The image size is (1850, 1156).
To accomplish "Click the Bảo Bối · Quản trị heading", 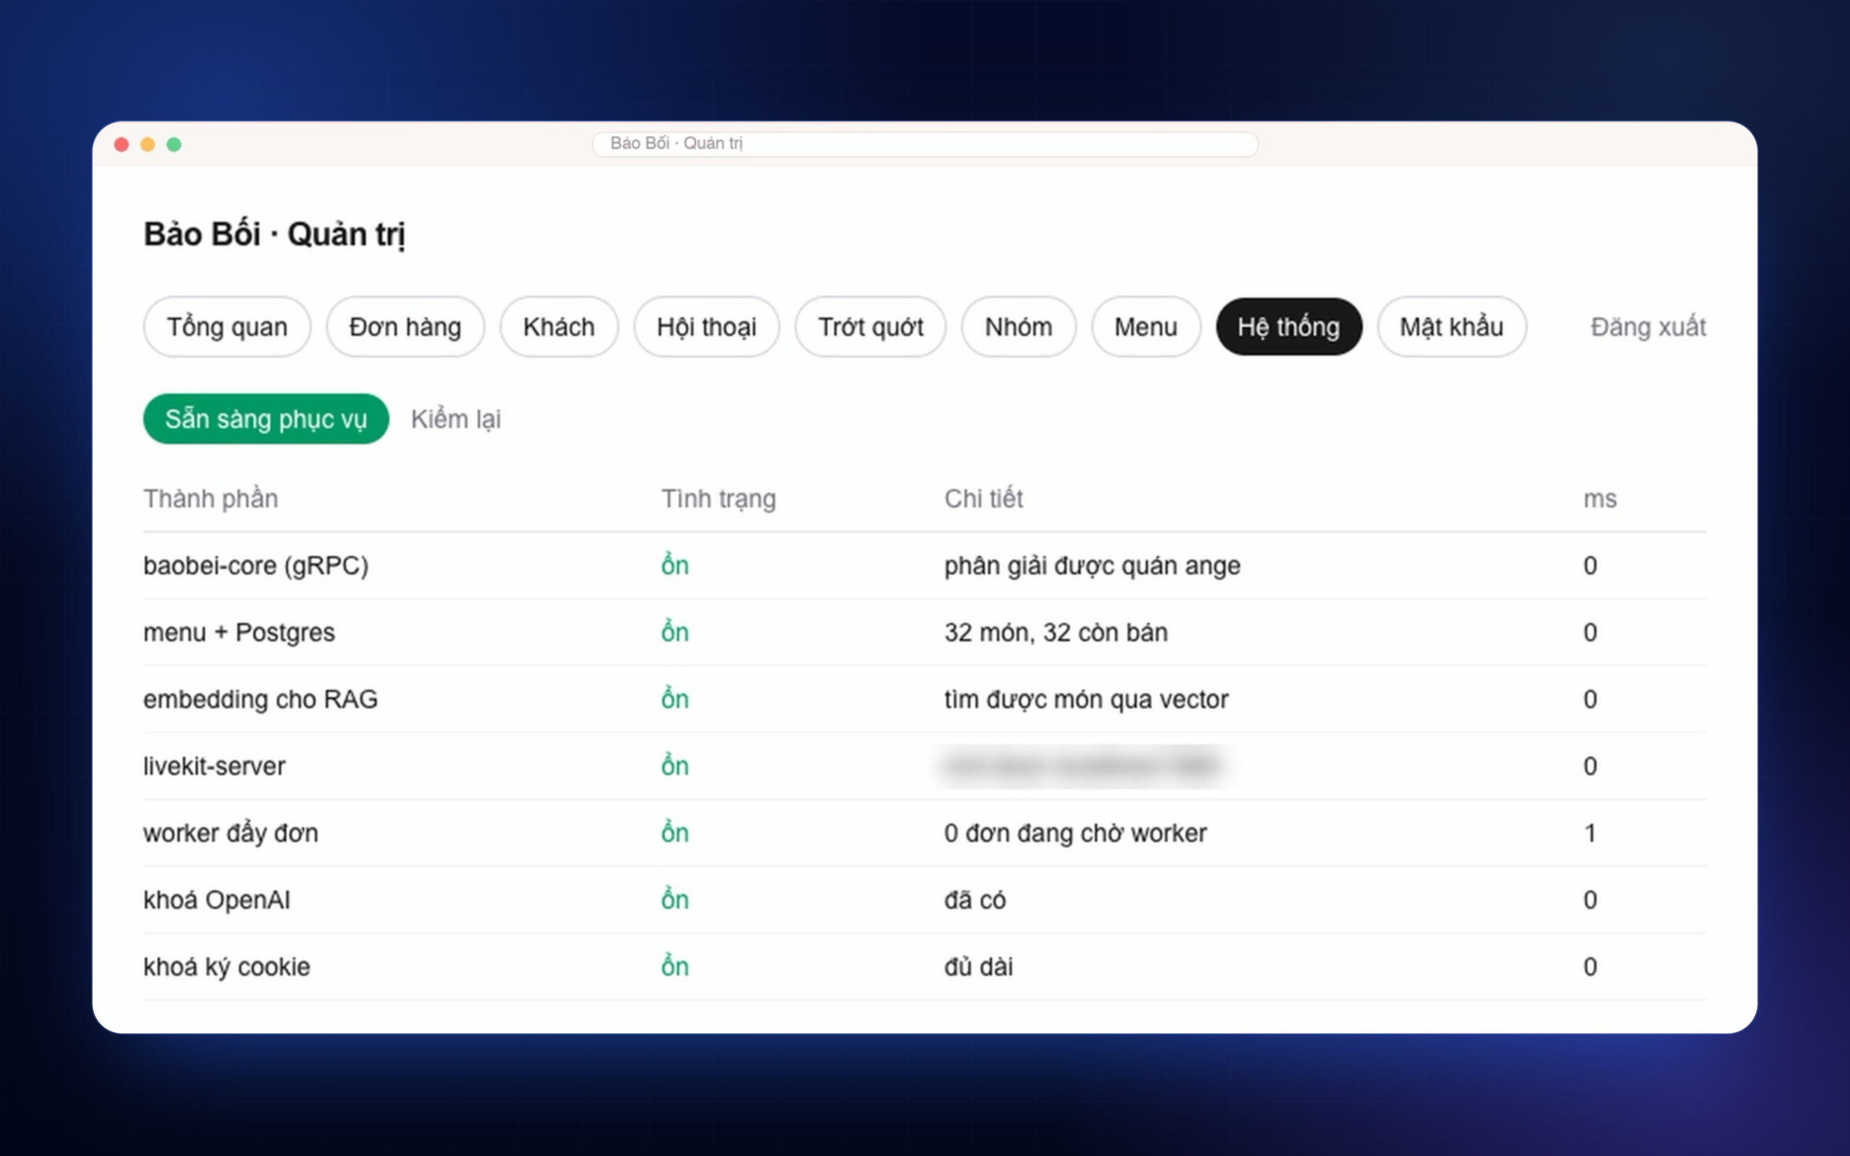I will coord(275,234).
